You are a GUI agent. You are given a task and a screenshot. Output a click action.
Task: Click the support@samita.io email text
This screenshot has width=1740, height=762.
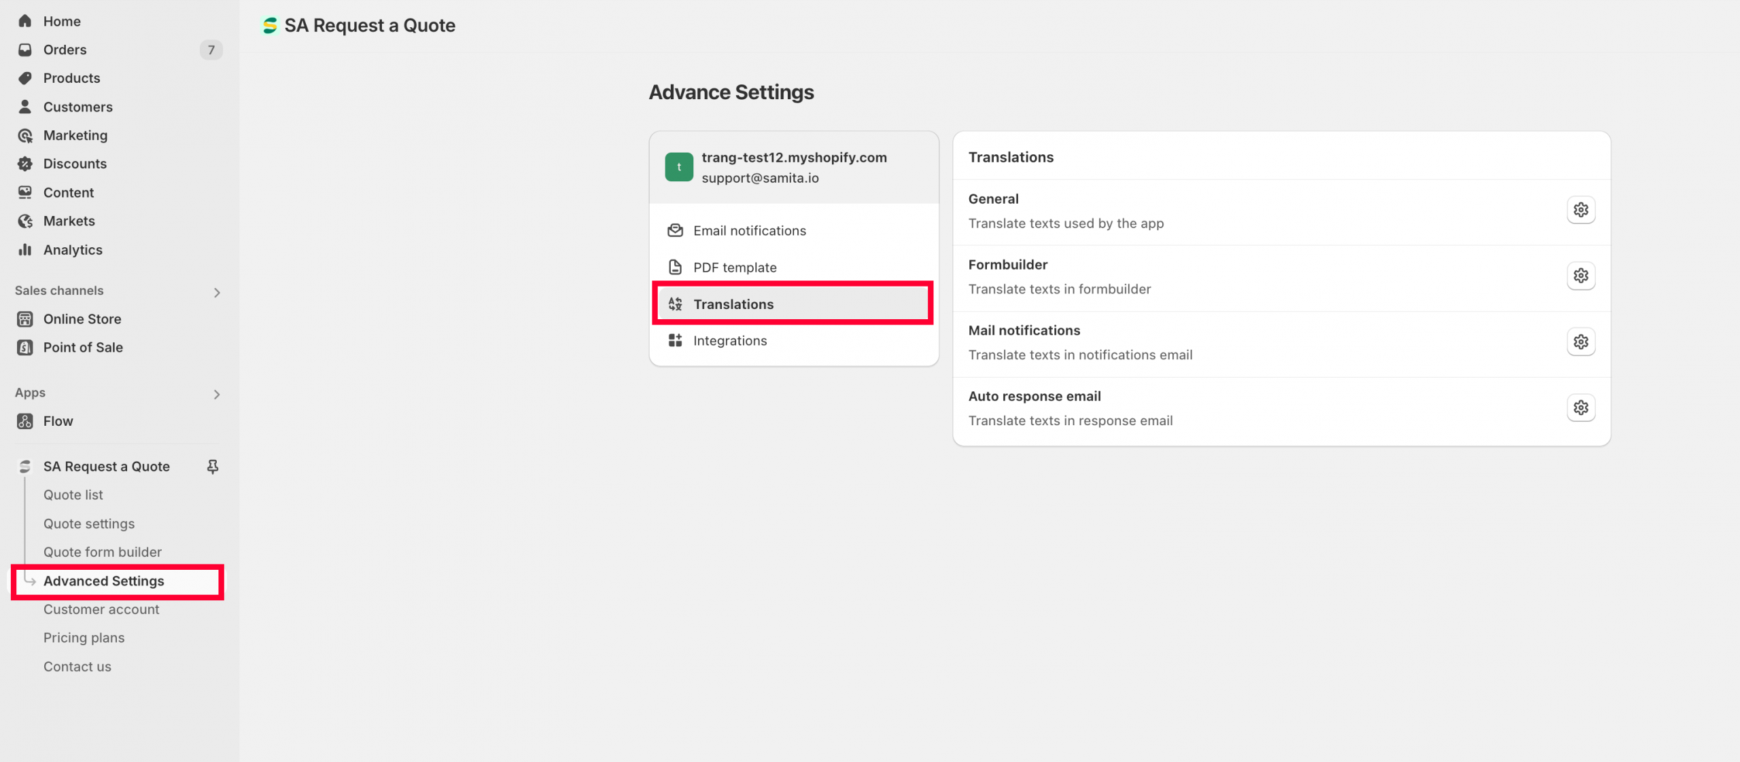pyautogui.click(x=761, y=178)
